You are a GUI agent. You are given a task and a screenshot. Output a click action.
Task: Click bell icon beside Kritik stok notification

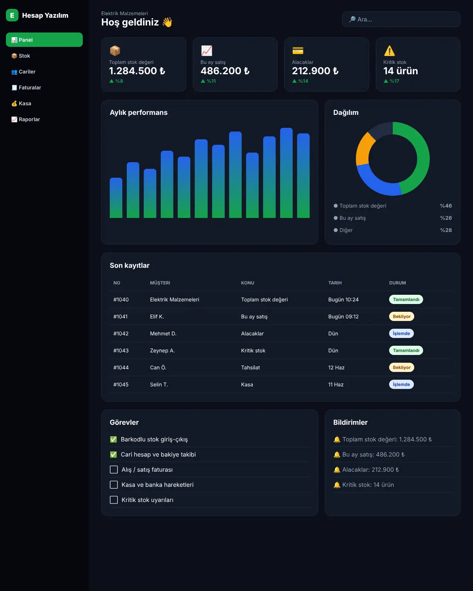(337, 485)
